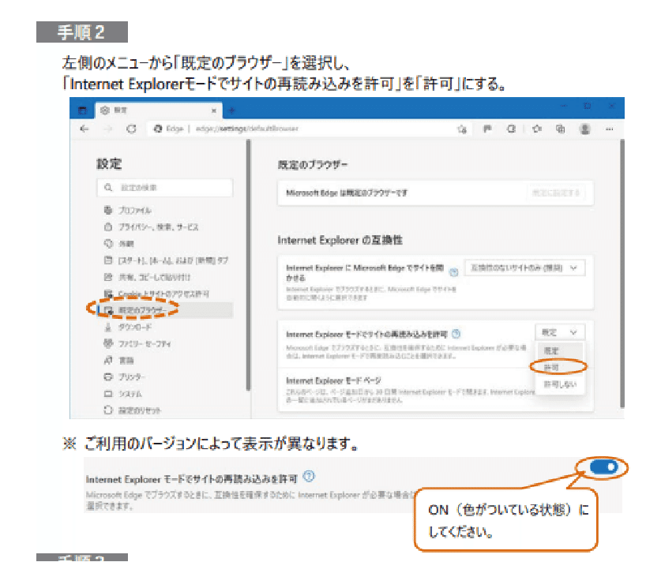
Task: Open ファミリー セーフティ section
Action: point(137,343)
